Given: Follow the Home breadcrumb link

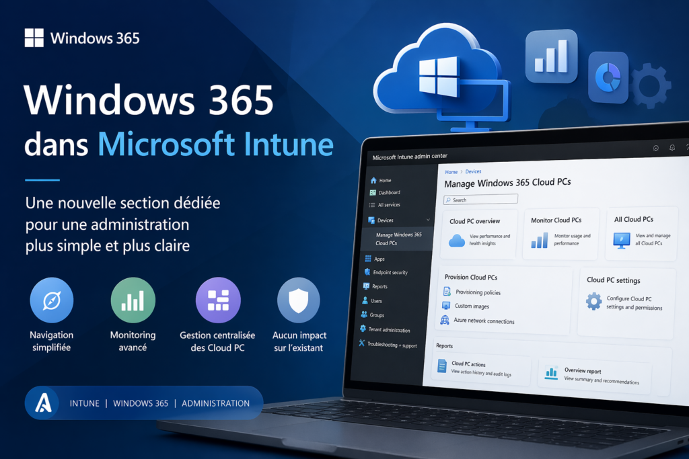Looking at the screenshot, I should [451, 172].
